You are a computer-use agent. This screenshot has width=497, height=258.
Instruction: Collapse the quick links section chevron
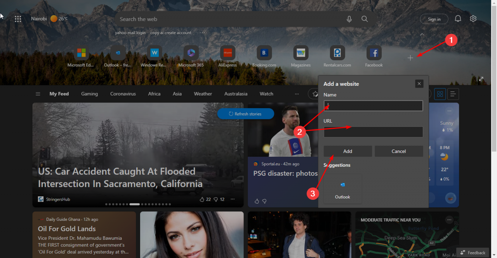coord(422,35)
